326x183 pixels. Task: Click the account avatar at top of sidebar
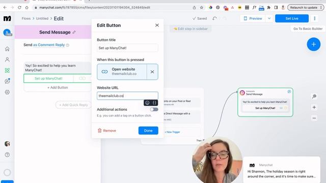tap(7, 33)
